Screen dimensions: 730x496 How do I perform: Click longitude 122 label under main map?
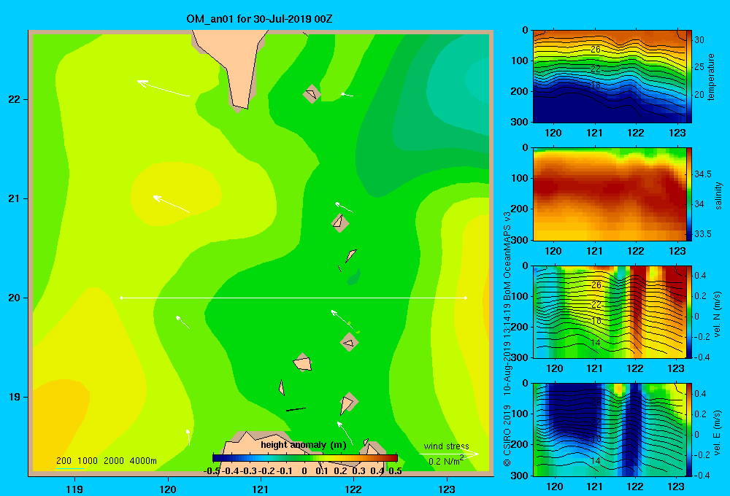(x=354, y=489)
